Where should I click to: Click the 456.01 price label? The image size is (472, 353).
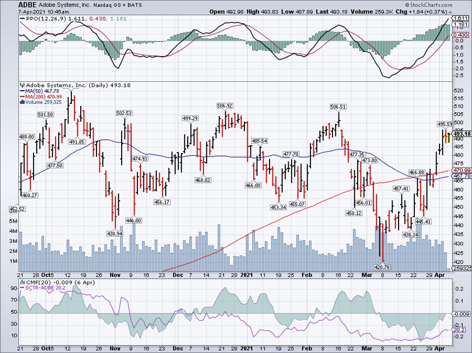[x=363, y=203]
